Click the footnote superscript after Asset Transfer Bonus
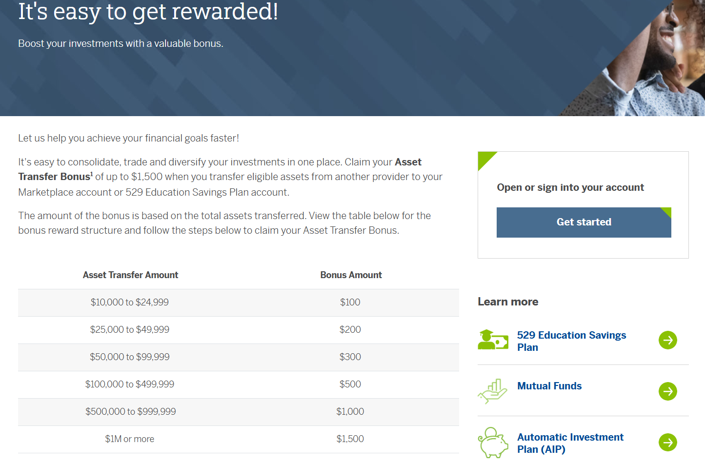The image size is (705, 465). (x=92, y=173)
